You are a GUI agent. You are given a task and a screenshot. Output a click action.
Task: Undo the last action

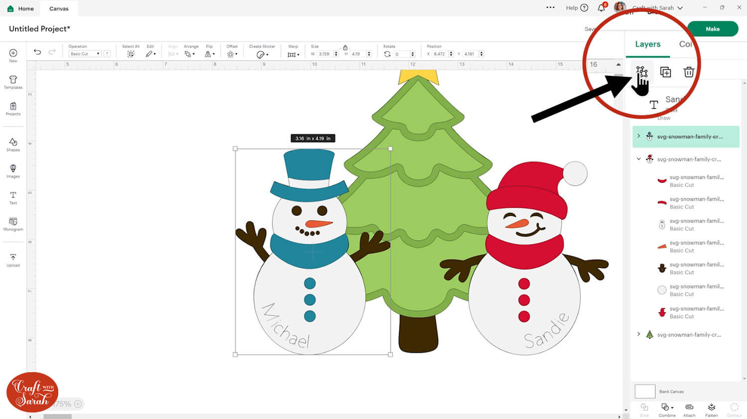[37, 52]
